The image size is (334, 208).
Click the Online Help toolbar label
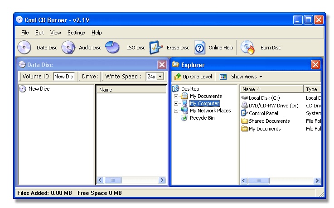click(x=221, y=48)
